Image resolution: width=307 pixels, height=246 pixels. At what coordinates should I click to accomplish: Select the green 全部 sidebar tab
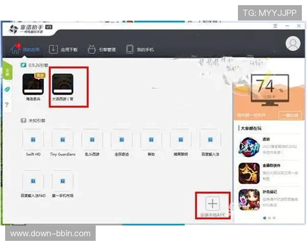pyautogui.click(x=7, y=72)
